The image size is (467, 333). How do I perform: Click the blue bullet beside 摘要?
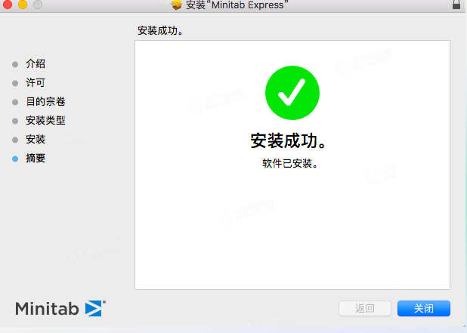click(x=15, y=159)
